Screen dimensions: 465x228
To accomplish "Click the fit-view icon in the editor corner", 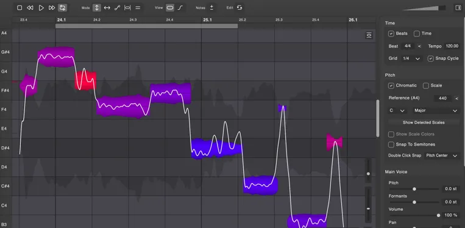I will tap(369, 35).
